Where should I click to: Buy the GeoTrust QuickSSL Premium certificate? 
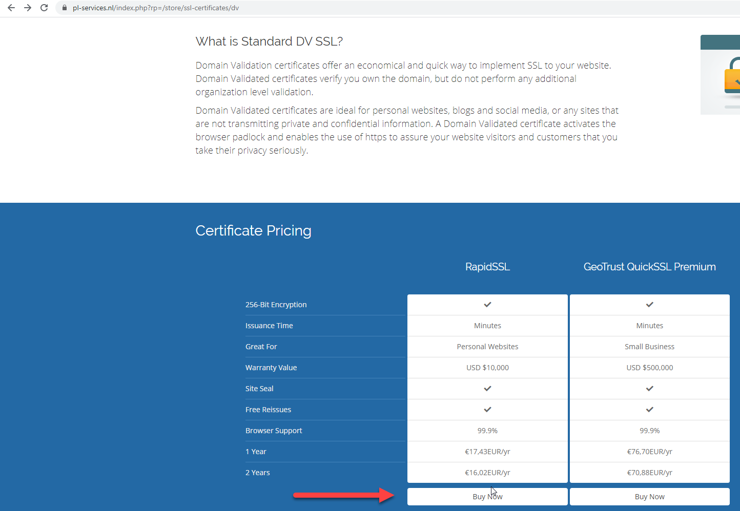coord(650,497)
